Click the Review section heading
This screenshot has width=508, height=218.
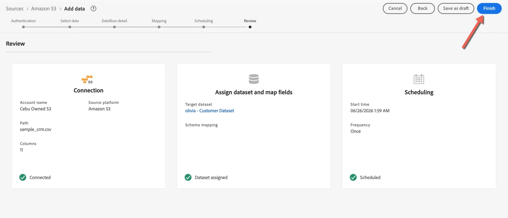(15, 44)
